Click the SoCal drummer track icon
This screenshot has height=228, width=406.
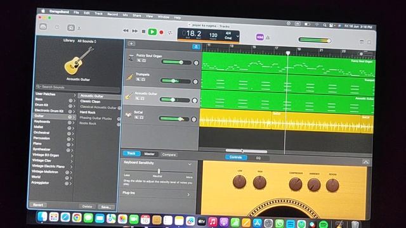[x=128, y=115]
